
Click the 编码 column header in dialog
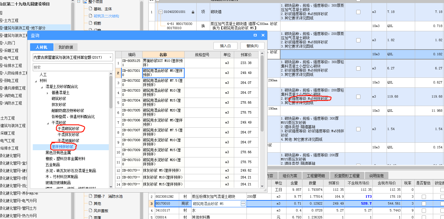coord(132,55)
